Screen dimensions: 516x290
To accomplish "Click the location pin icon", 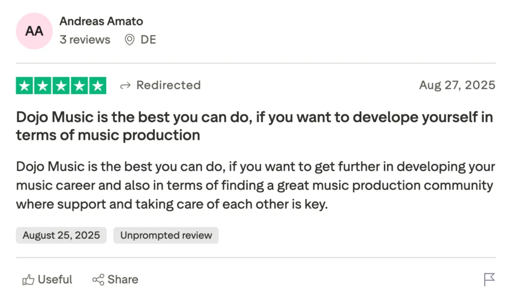I will tap(129, 40).
